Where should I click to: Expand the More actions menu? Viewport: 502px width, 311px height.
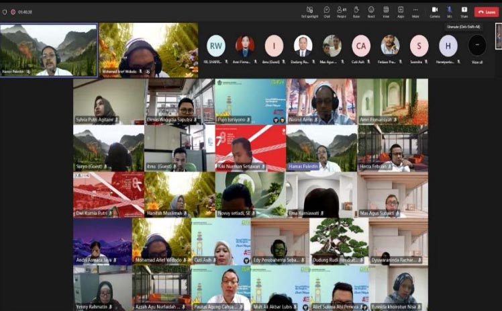click(x=415, y=11)
